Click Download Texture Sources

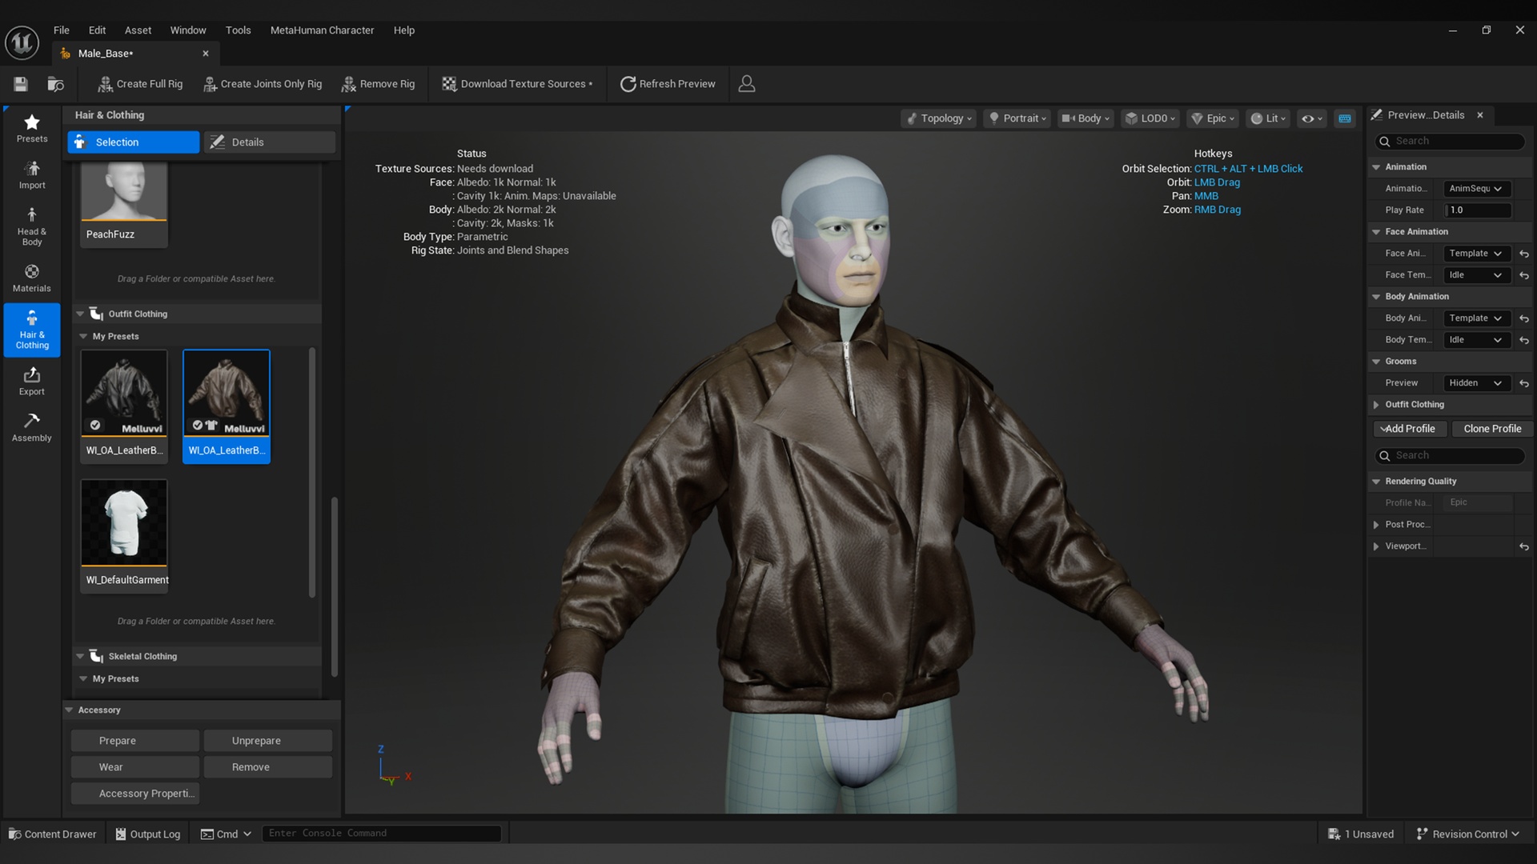(517, 84)
